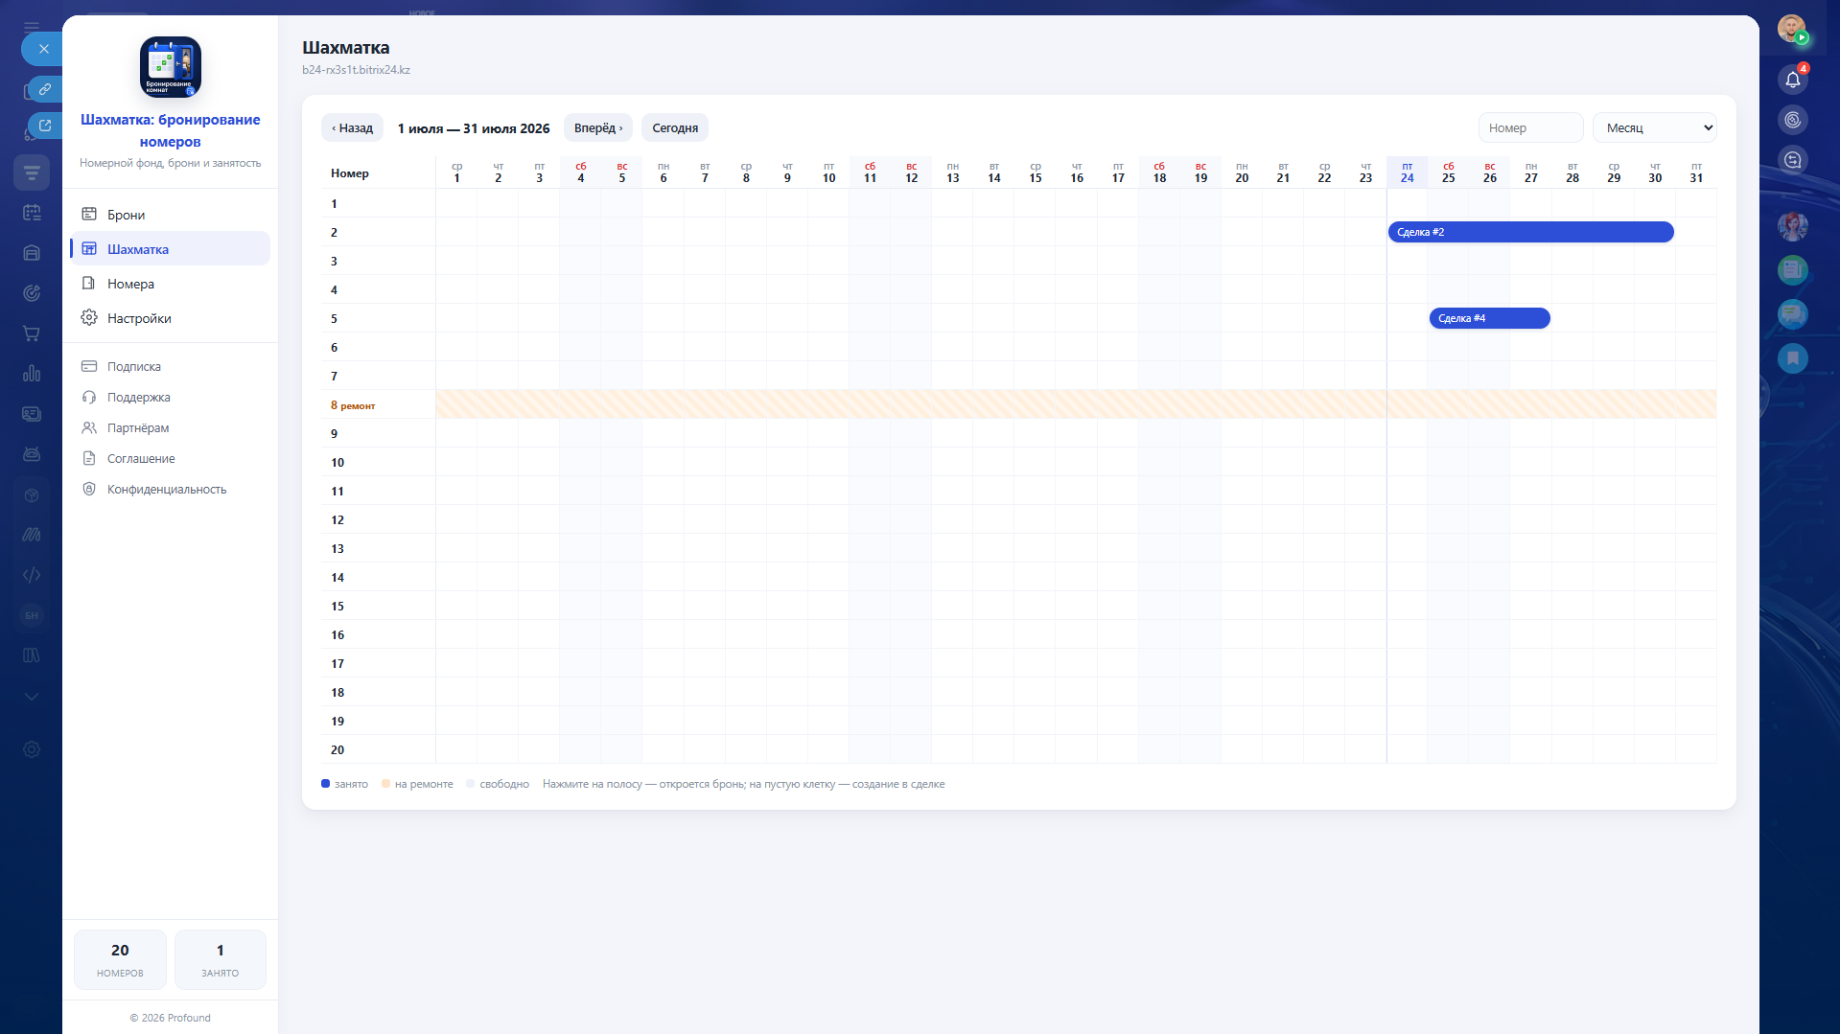Open the bar chart analytics sidebar icon

[x=32, y=374]
